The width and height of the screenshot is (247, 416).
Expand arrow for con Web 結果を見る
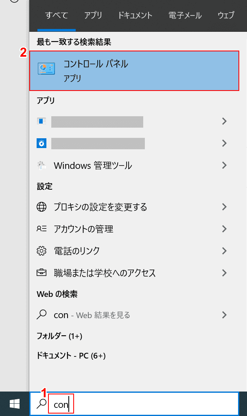click(224, 315)
